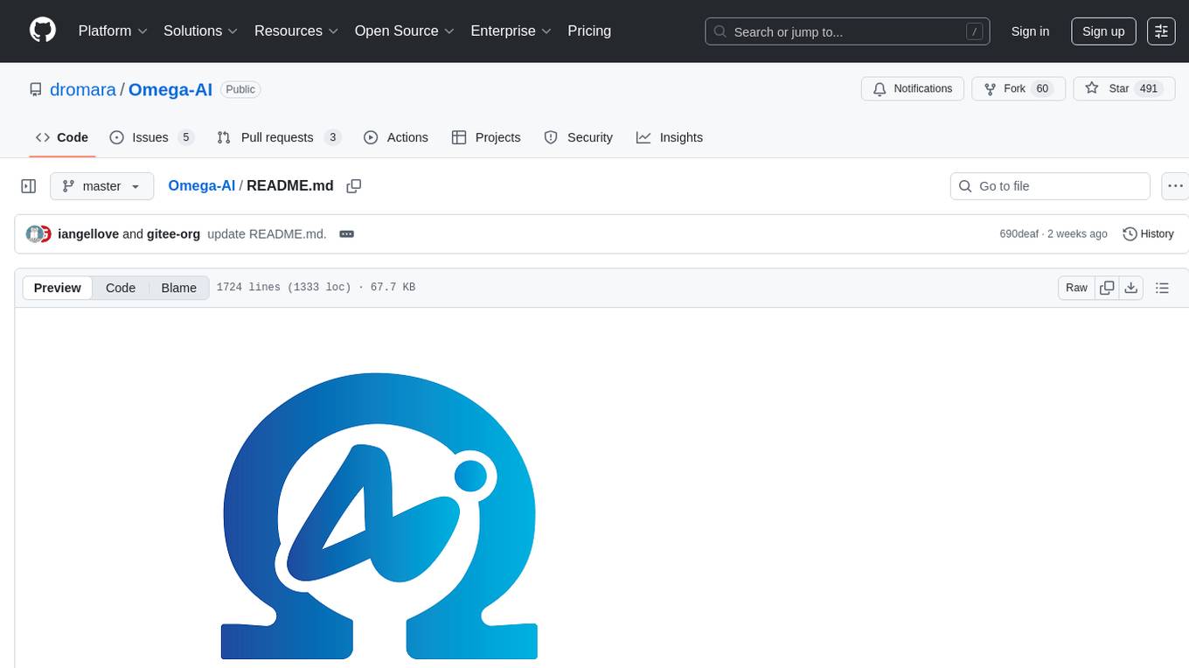1189x668 pixels.
Task: Open the Projects tab
Action: pyautogui.click(x=486, y=137)
